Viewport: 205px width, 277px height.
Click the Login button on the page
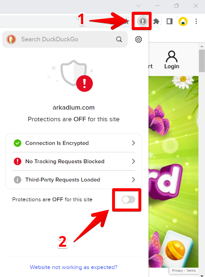[x=172, y=60]
